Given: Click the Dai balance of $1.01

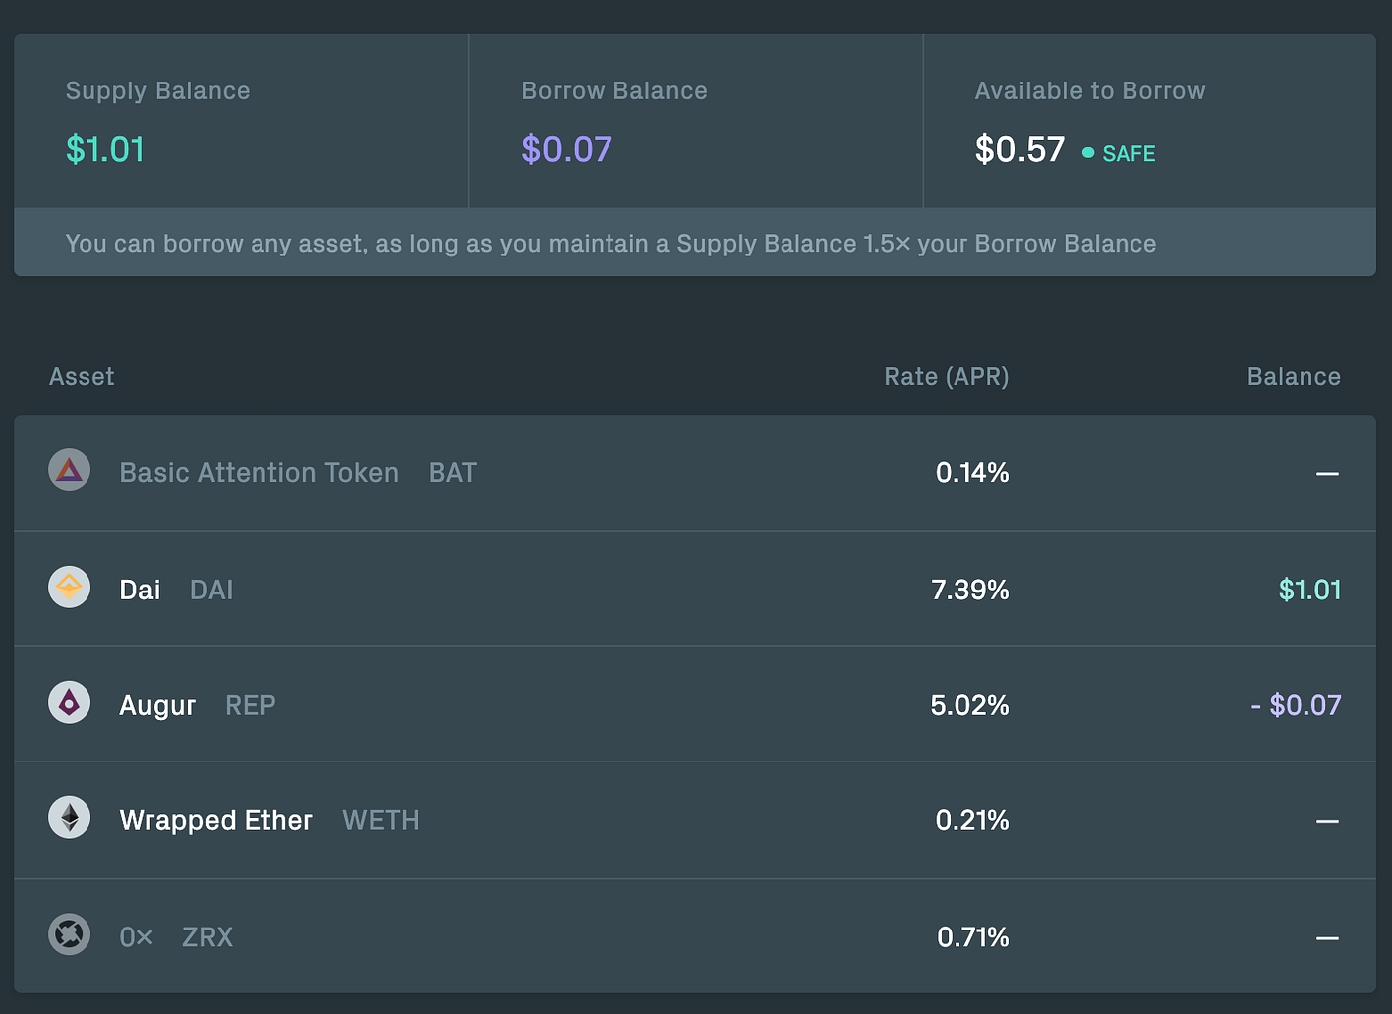Looking at the screenshot, I should coord(1309,591).
